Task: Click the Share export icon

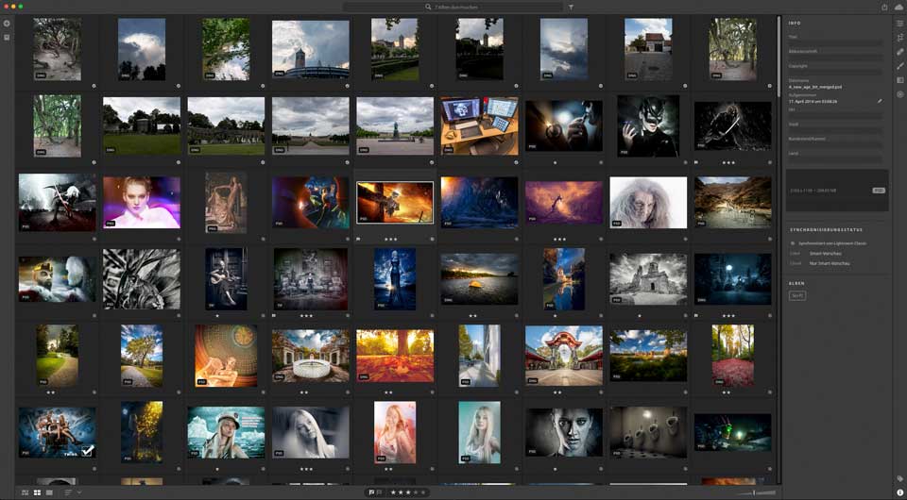Action: [x=884, y=7]
